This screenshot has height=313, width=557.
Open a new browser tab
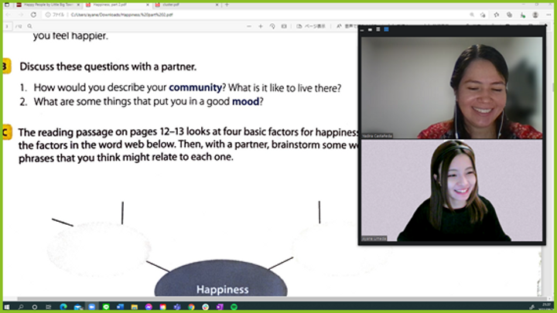pyautogui.click(x=227, y=4)
